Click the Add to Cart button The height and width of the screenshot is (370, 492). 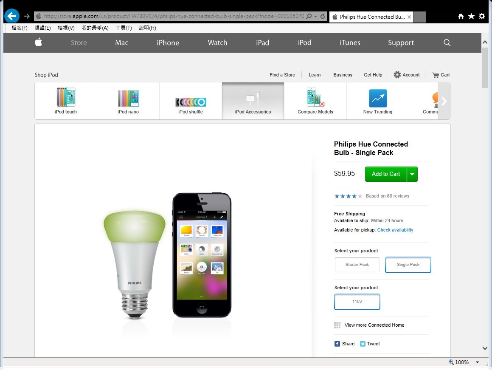click(385, 174)
